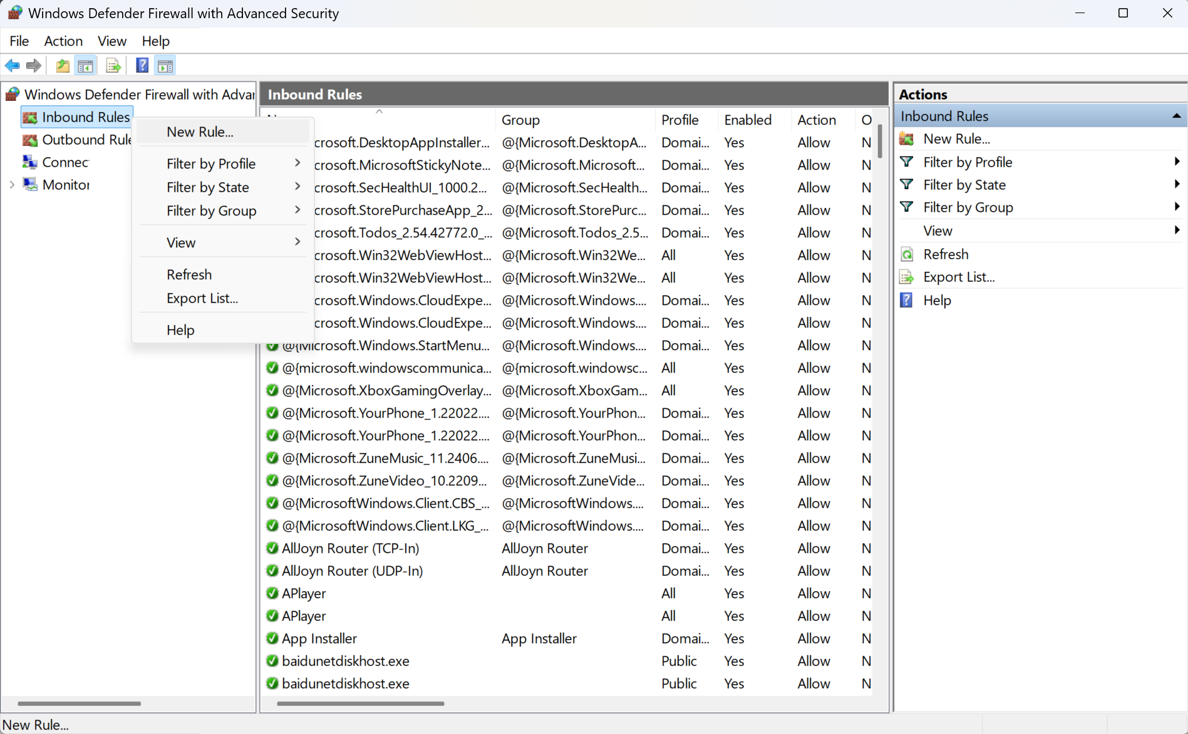The image size is (1188, 734).
Task: Open Filter by Group submenu in context menu
Action: click(x=222, y=211)
